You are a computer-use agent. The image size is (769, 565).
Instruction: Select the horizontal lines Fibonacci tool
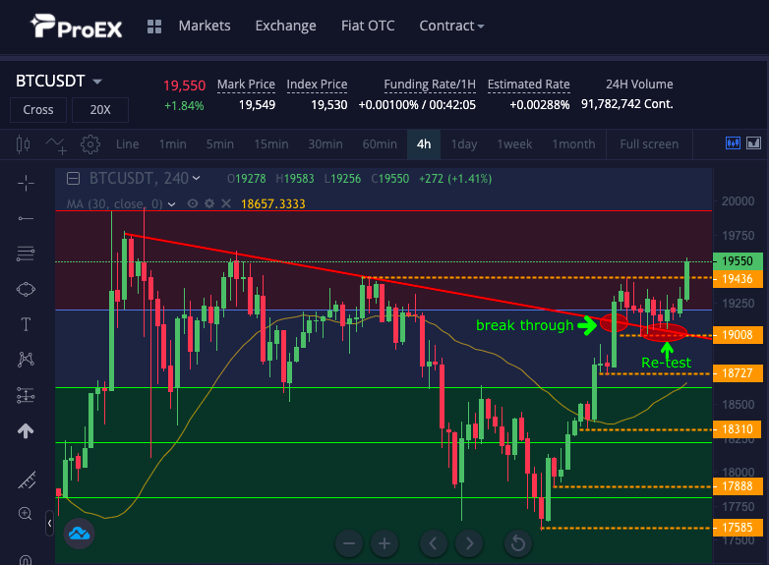point(26,254)
